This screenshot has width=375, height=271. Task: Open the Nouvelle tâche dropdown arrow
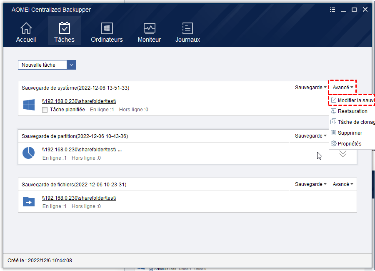pos(71,65)
